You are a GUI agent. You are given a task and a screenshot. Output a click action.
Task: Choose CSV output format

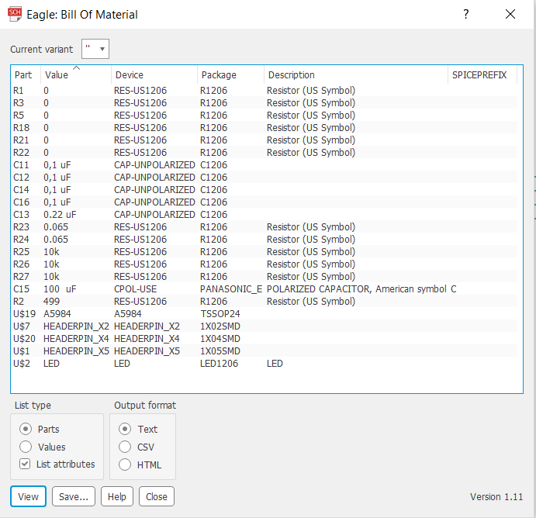(125, 447)
